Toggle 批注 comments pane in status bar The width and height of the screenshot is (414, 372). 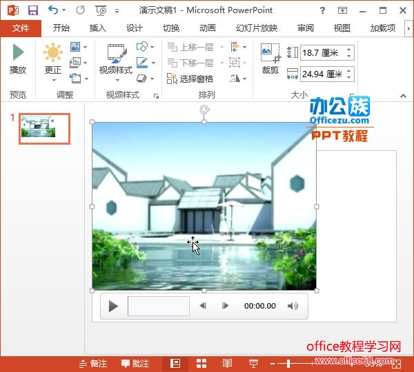pos(135,364)
